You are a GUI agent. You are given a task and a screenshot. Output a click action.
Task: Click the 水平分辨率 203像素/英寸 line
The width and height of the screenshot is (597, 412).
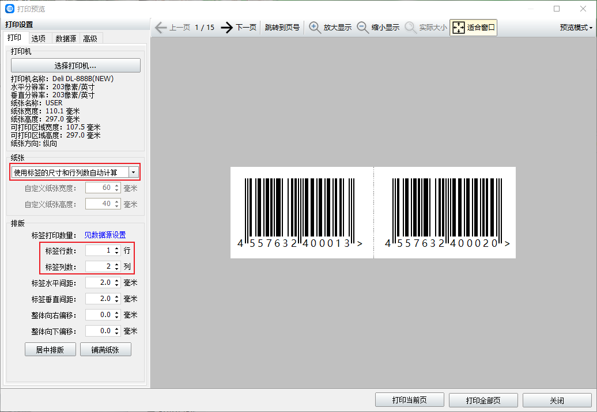[52, 87]
